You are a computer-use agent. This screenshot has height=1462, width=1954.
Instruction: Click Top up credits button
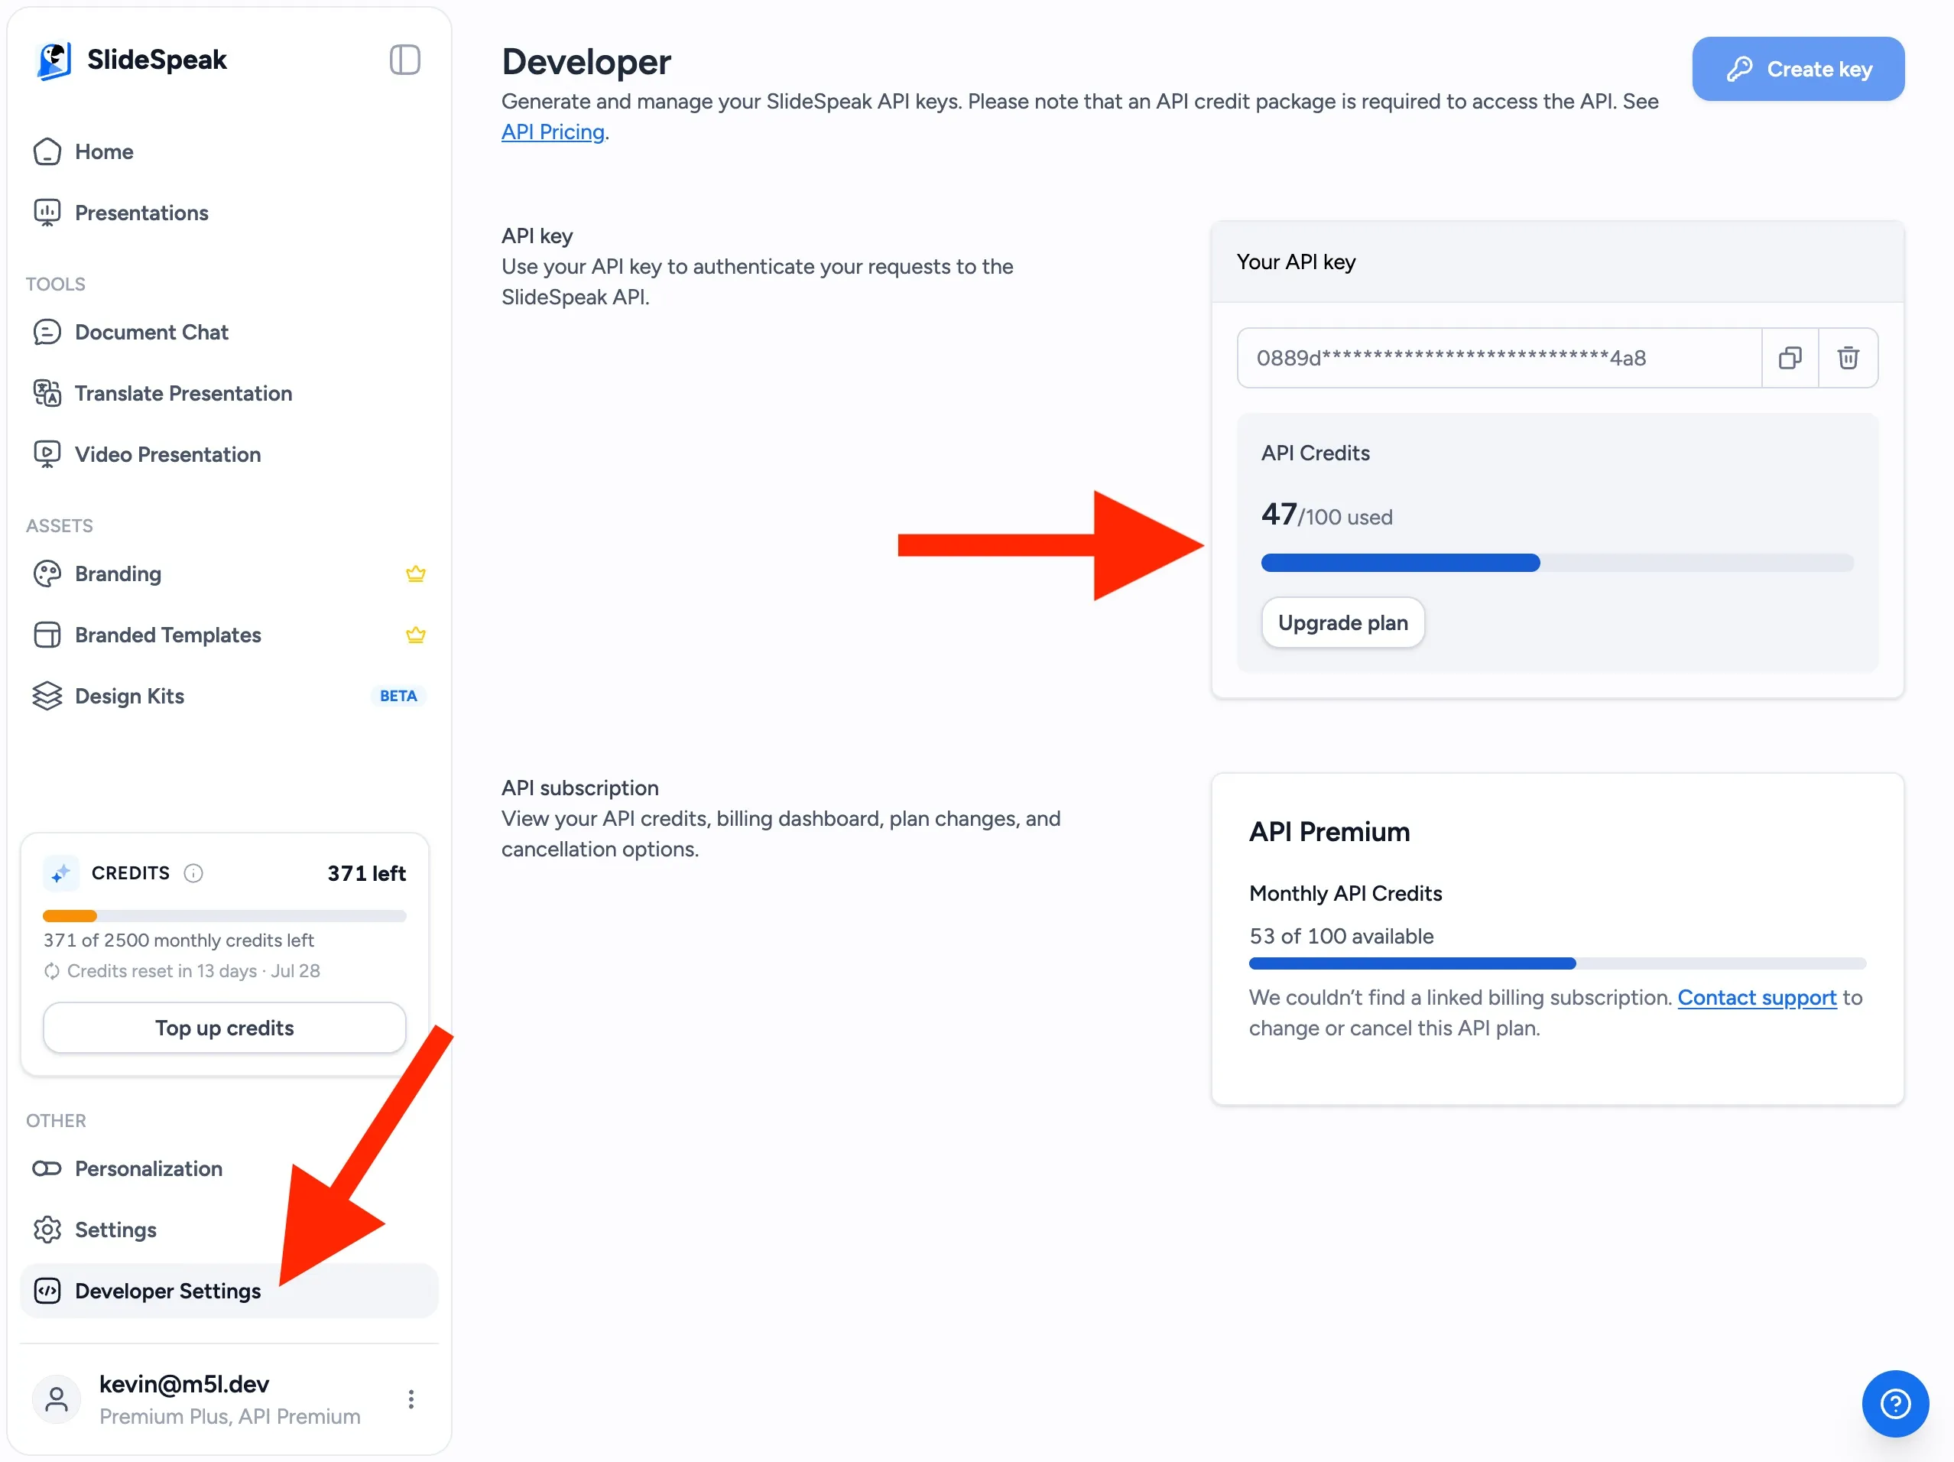click(225, 1028)
